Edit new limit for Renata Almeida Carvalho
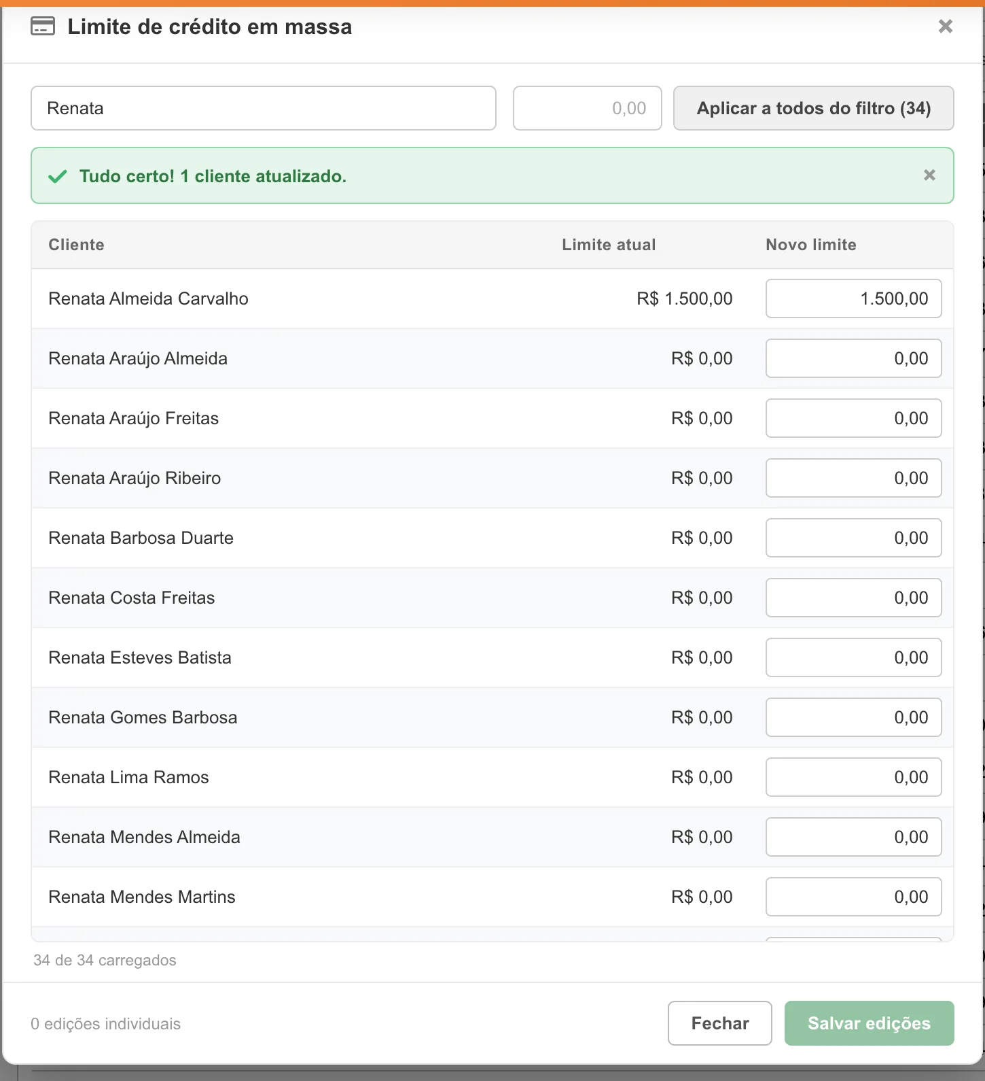 click(854, 298)
